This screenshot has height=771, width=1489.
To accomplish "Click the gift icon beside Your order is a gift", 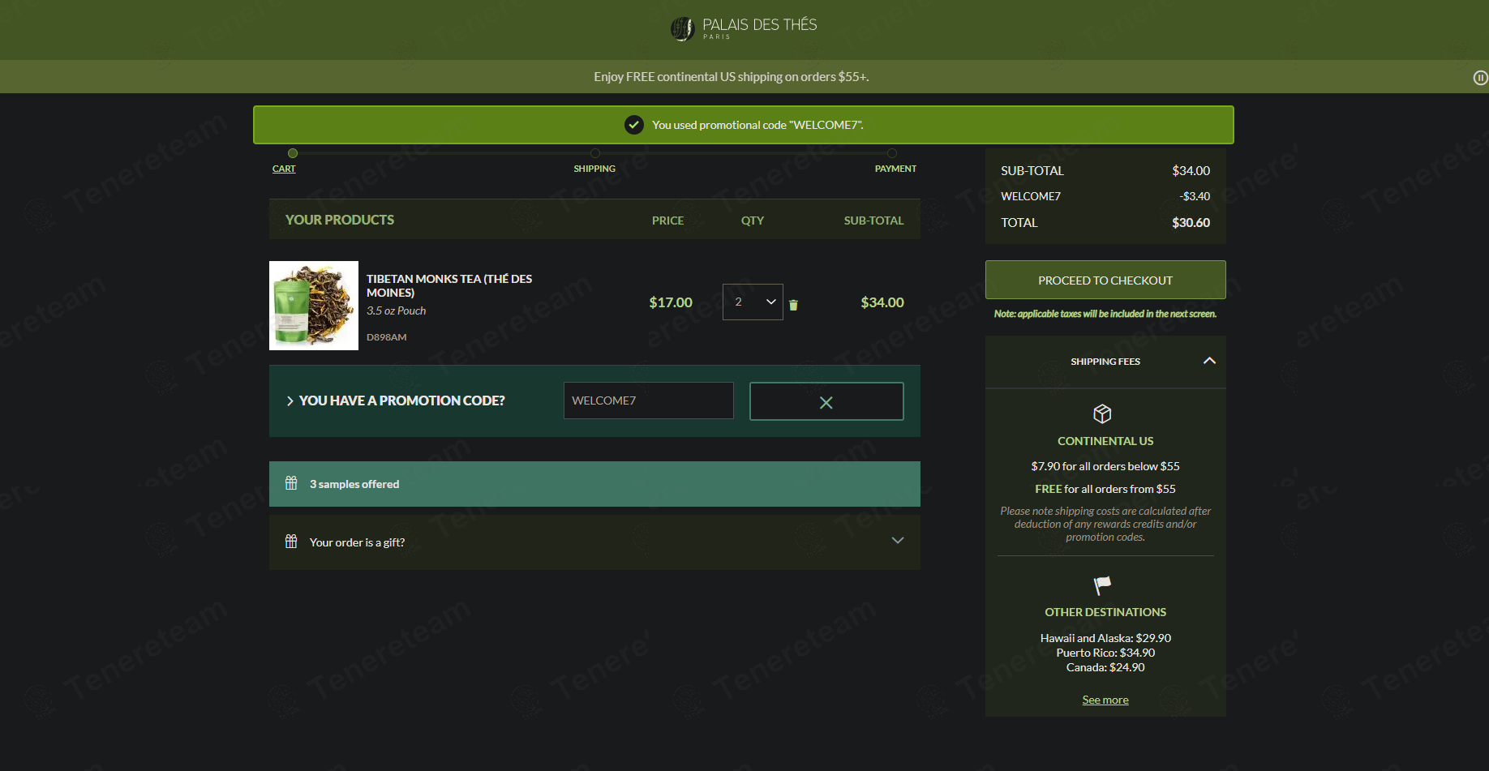I will (x=291, y=542).
